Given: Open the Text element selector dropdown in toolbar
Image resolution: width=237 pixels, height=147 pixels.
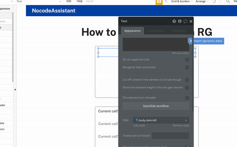Looking at the screenshot, I should coord(39,1).
